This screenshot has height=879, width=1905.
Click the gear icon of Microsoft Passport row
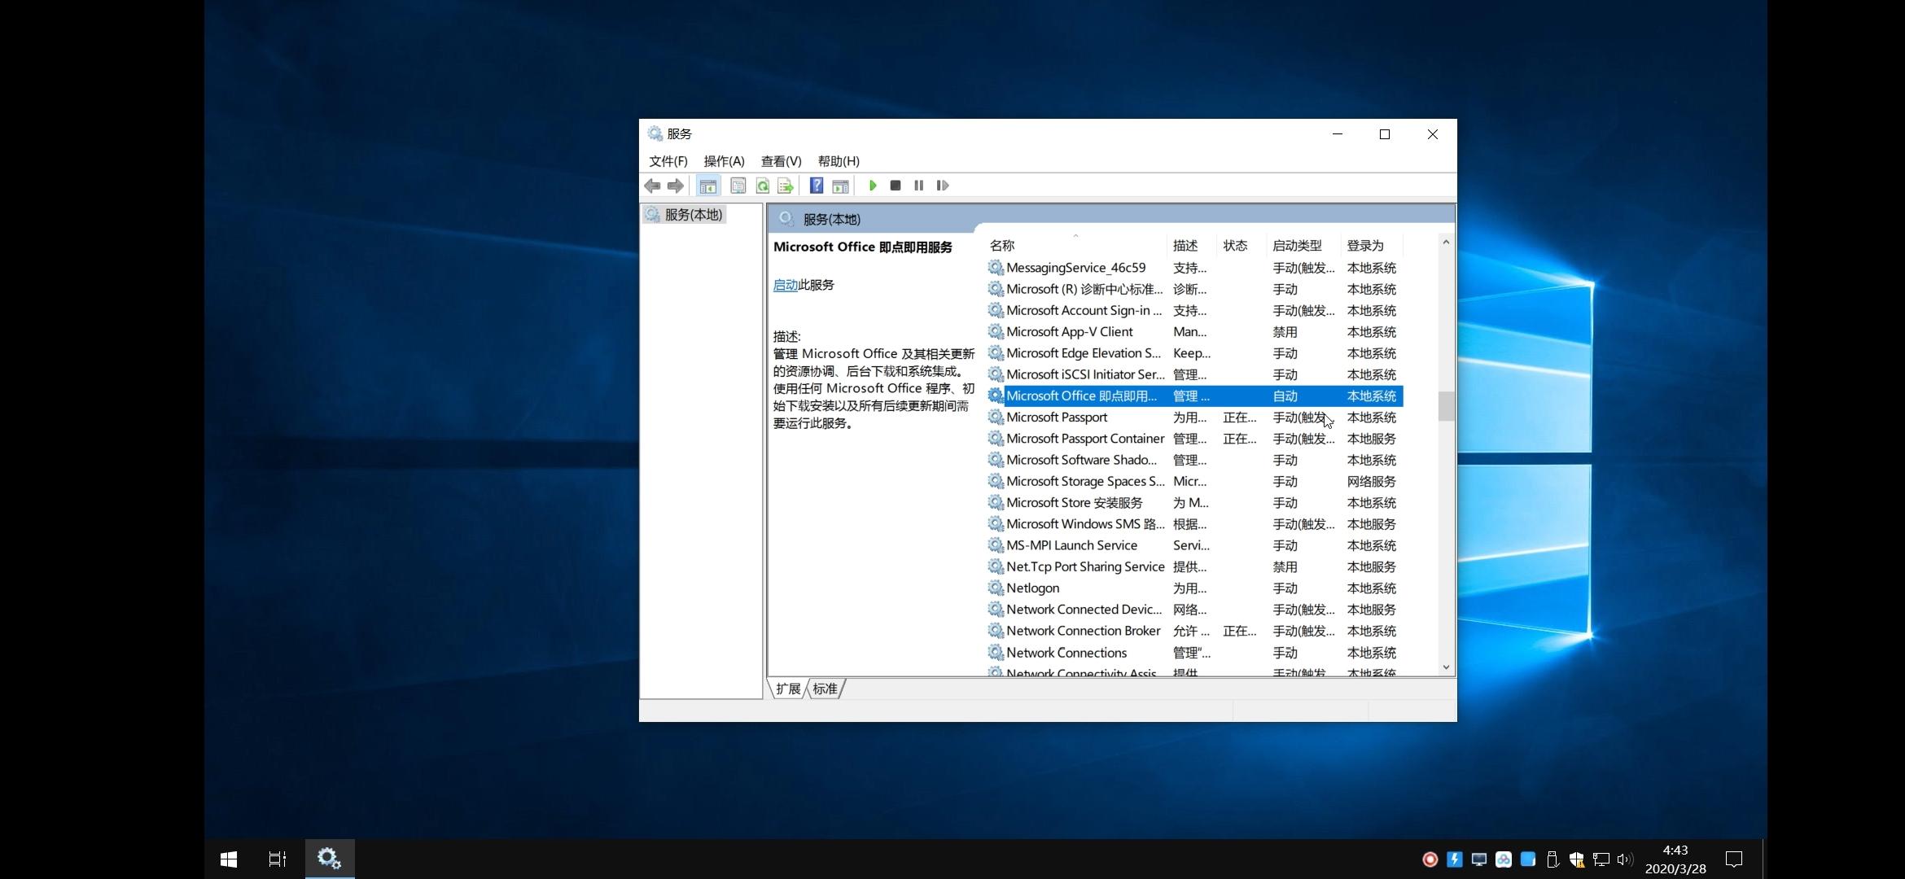995,417
